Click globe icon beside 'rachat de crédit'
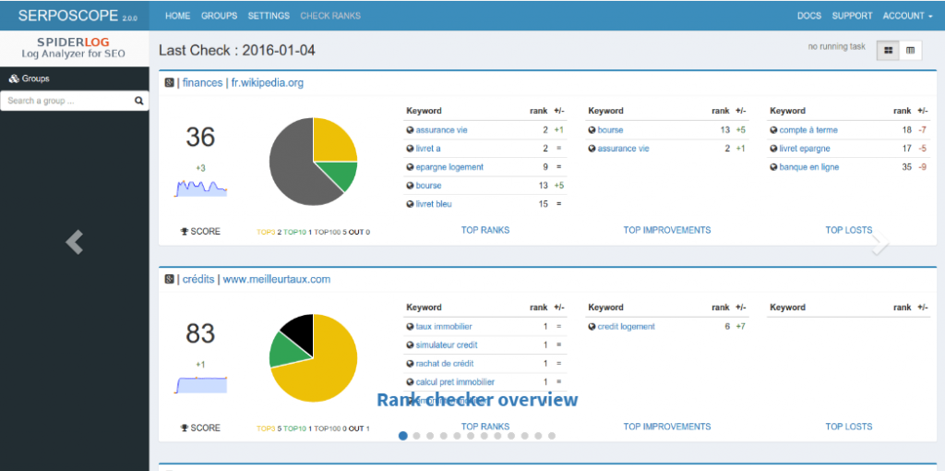 pyautogui.click(x=411, y=364)
